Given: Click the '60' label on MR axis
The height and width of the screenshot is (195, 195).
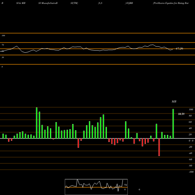Looking at the screenshot, I should pyautogui.click(x=190, y=122).
